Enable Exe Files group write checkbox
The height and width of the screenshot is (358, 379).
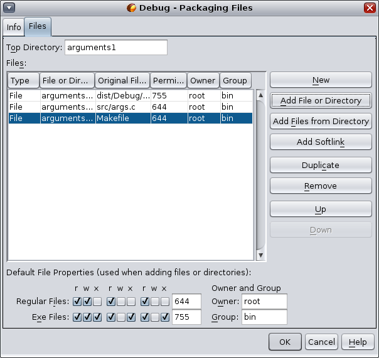tap(121, 317)
